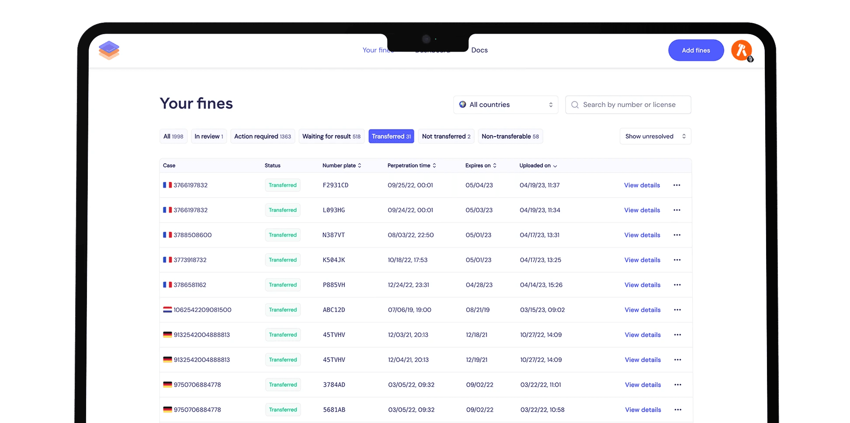Open more options for 12/04/21 perpetration row
The image size is (850, 423).
click(x=678, y=360)
